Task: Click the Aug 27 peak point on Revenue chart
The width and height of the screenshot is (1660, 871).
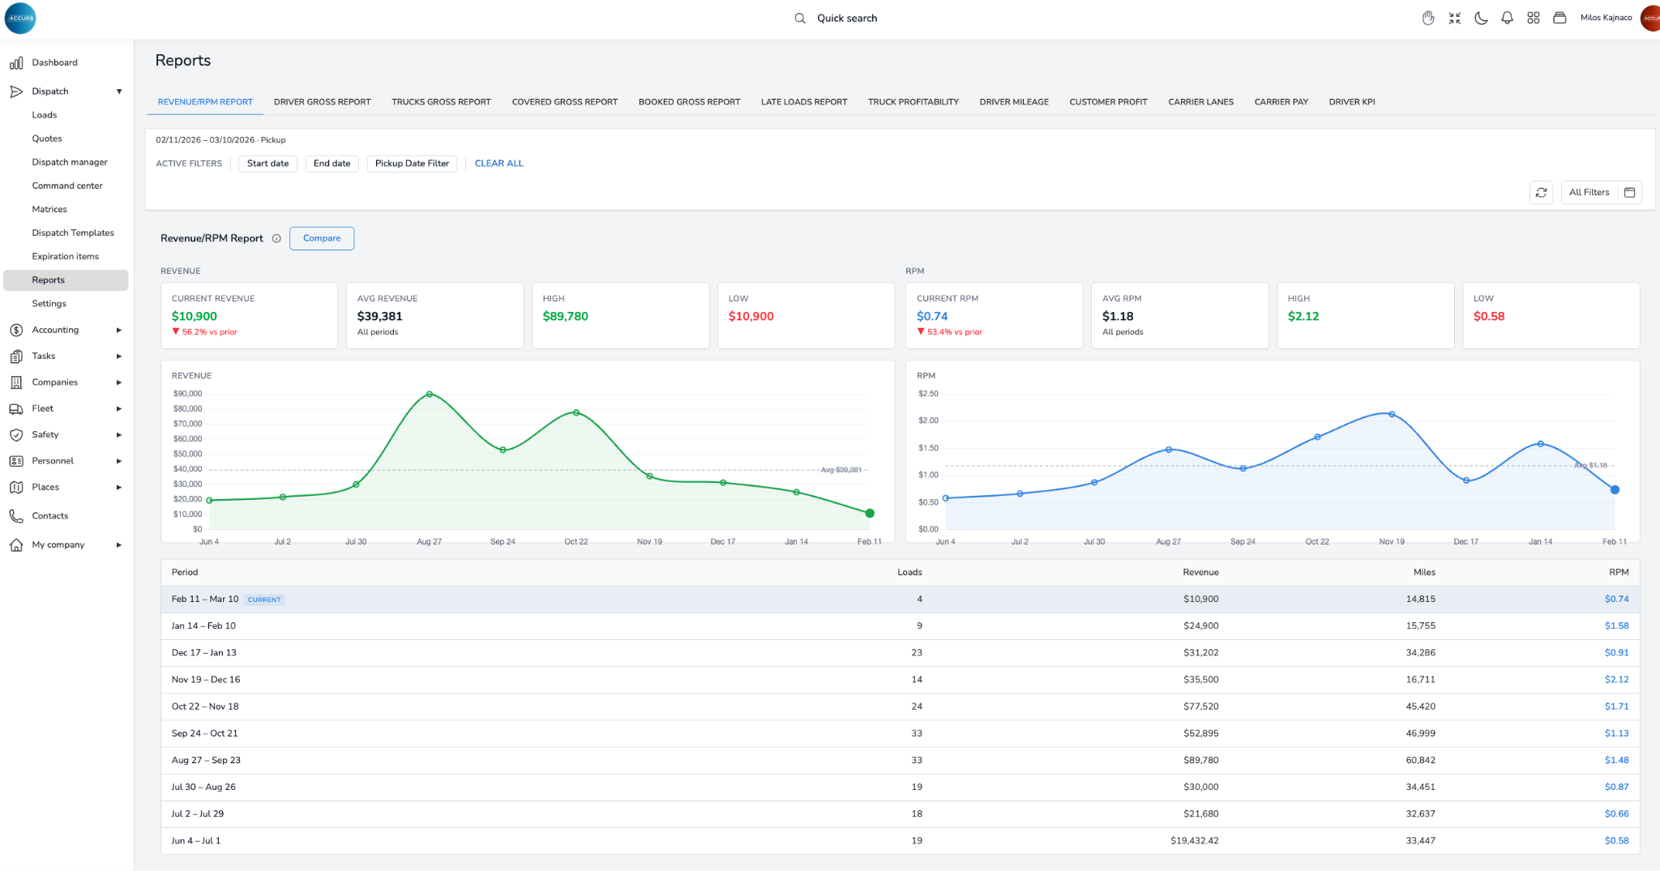Action: point(430,395)
